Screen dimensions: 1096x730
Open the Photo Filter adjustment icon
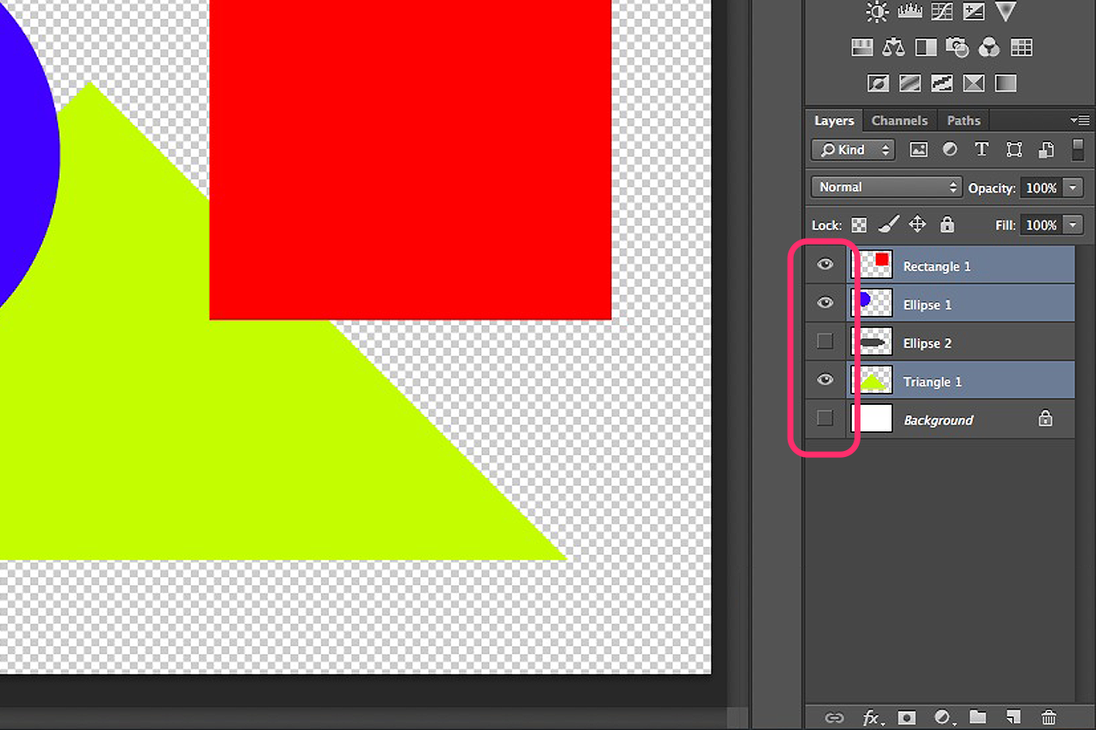957,47
